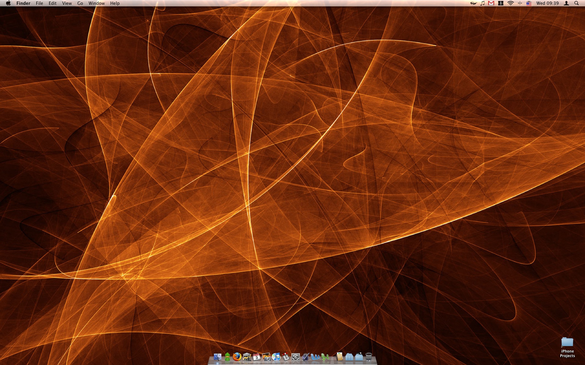Open the Trash in Dock
The width and height of the screenshot is (585, 365).
tap(369, 357)
